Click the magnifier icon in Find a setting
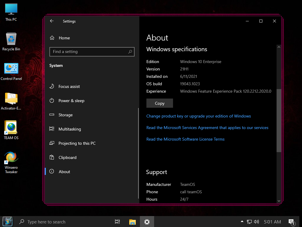The height and width of the screenshot is (227, 302). point(130,51)
